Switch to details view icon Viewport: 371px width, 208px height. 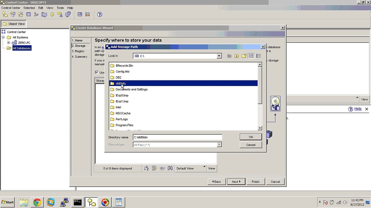(x=259, y=56)
